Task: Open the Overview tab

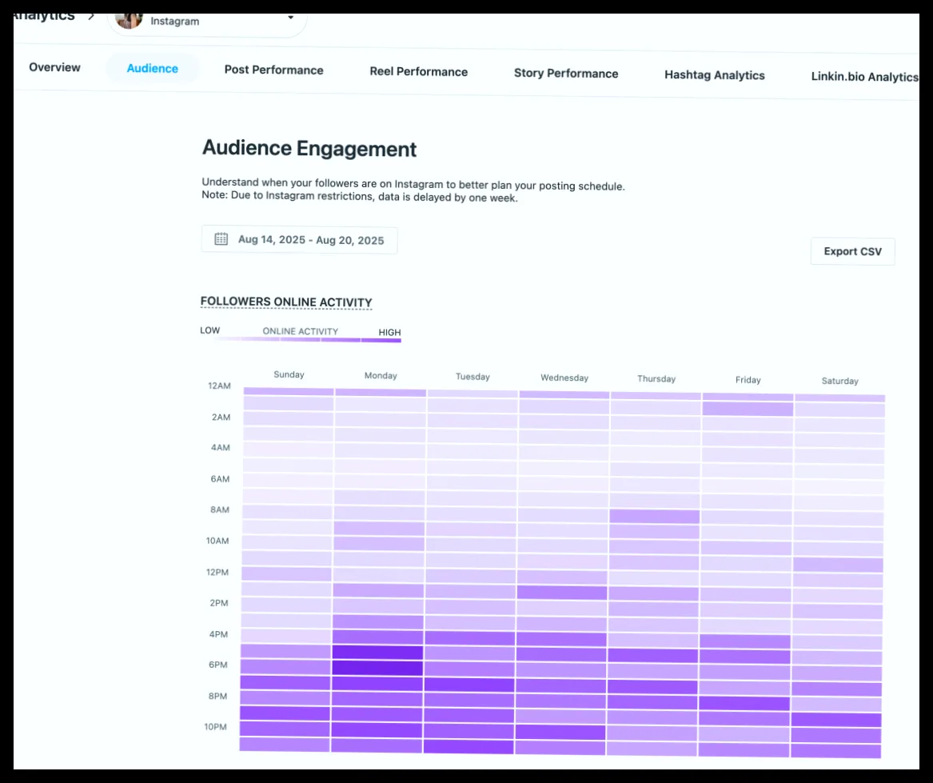Action: point(54,67)
